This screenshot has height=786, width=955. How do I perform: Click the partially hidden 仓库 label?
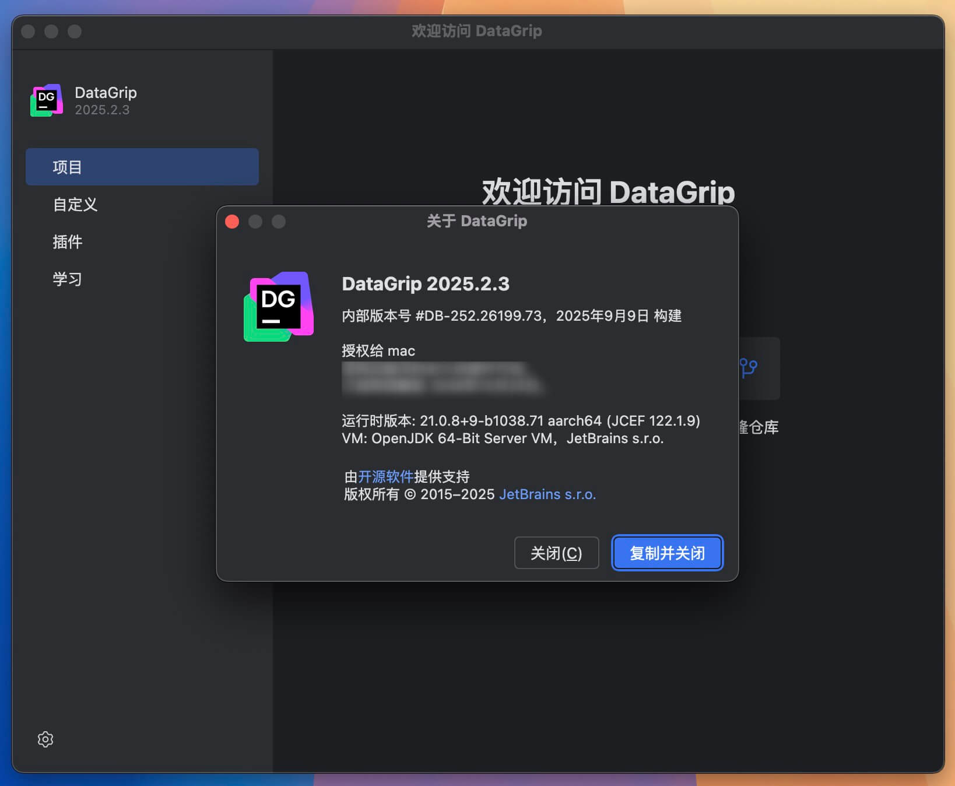759,427
